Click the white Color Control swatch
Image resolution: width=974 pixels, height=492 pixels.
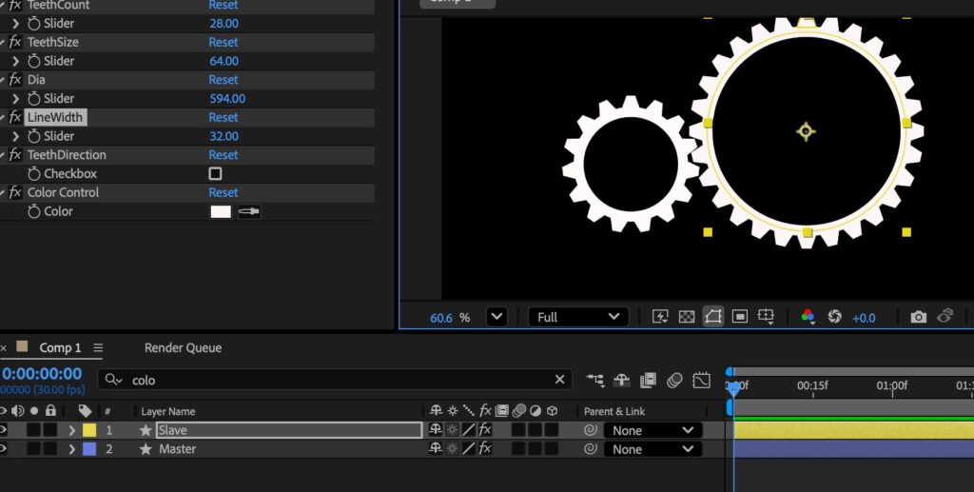pyautogui.click(x=221, y=211)
